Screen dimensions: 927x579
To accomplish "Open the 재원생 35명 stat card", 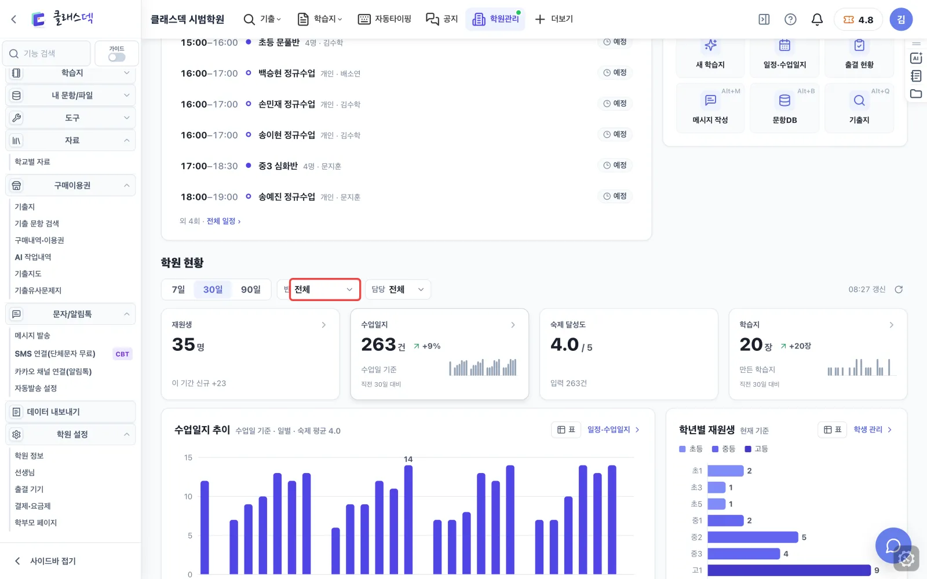I will tap(250, 354).
